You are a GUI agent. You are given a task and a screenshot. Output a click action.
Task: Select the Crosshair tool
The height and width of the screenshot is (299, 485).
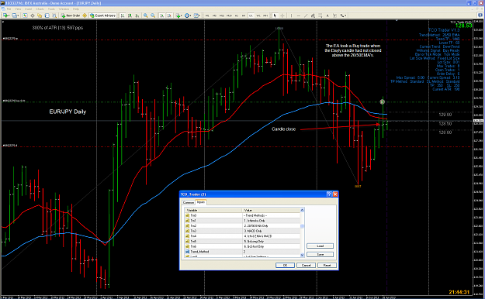click(282, 15)
